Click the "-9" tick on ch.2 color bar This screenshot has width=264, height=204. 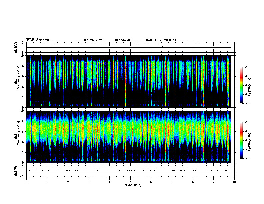coord(246,149)
